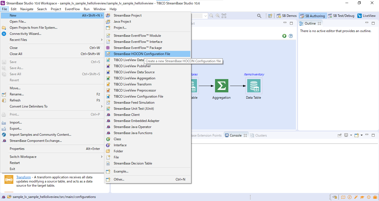
Task: Open the Run menu
Action: [x=87, y=9]
